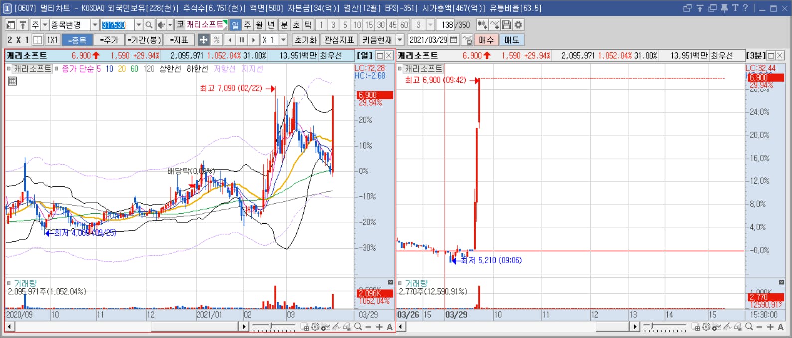Open the stock search magnifier icon

point(149,25)
